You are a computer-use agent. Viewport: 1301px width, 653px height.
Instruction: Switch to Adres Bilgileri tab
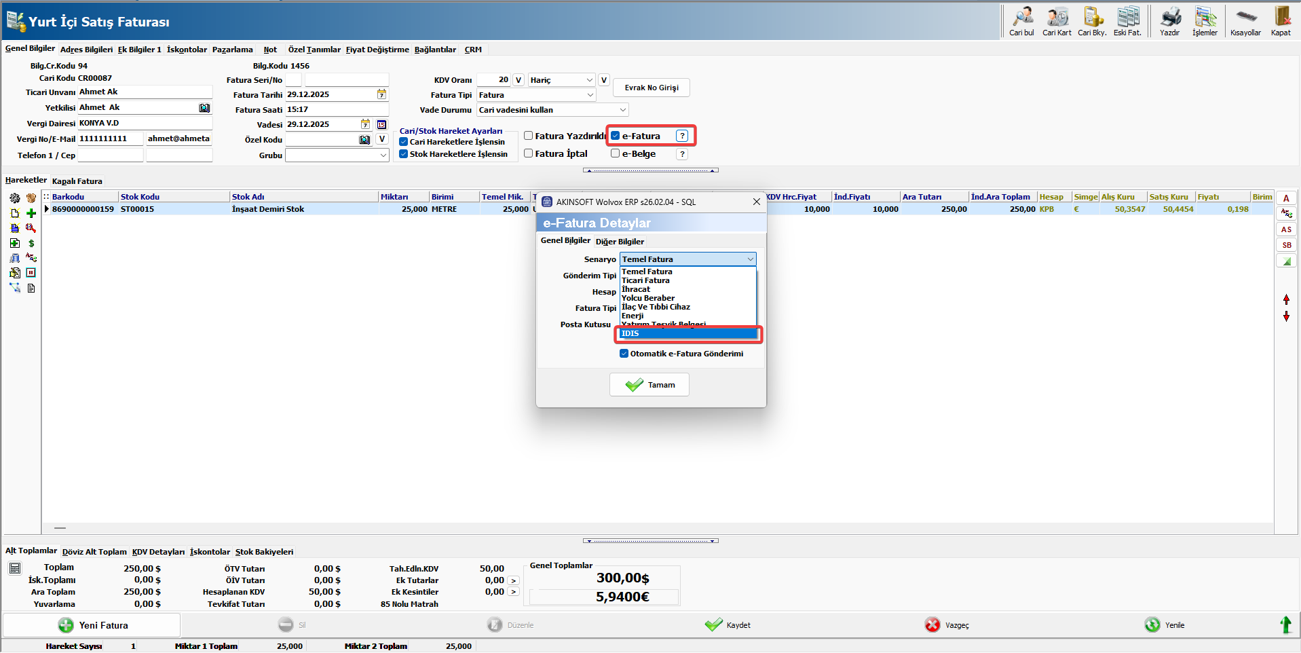pyautogui.click(x=86, y=50)
